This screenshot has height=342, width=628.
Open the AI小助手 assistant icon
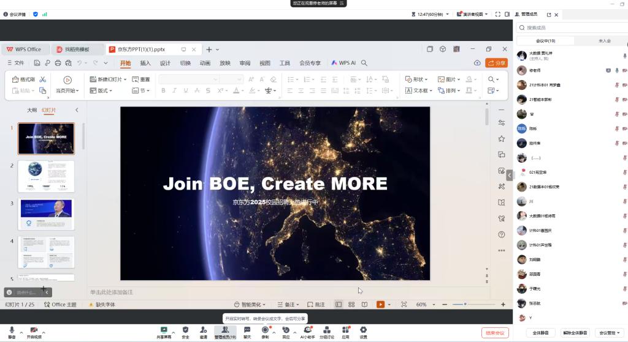(307, 330)
